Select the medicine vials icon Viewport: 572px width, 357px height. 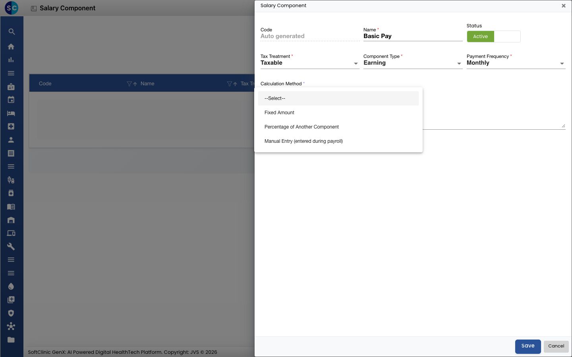(x=11, y=180)
